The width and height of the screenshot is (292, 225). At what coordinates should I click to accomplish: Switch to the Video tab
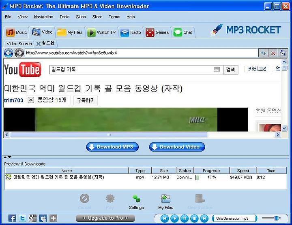pyautogui.click(x=42, y=32)
